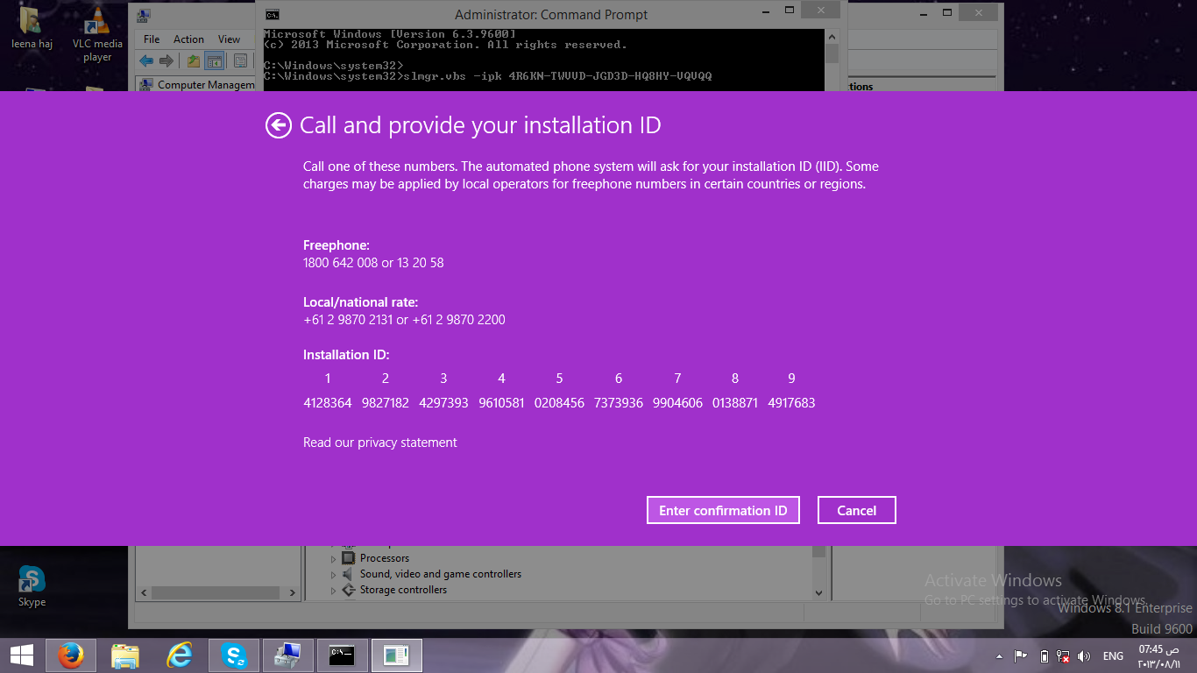Click installation ID group 4917683
This screenshot has height=673, width=1197.
791,403
